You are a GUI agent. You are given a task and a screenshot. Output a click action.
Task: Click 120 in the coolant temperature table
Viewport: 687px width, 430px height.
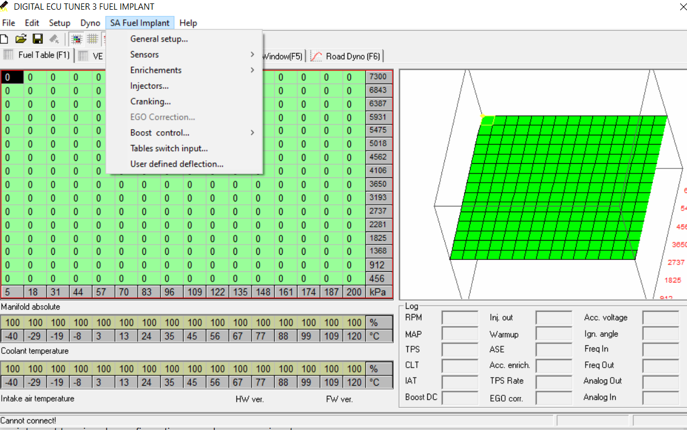point(354,336)
